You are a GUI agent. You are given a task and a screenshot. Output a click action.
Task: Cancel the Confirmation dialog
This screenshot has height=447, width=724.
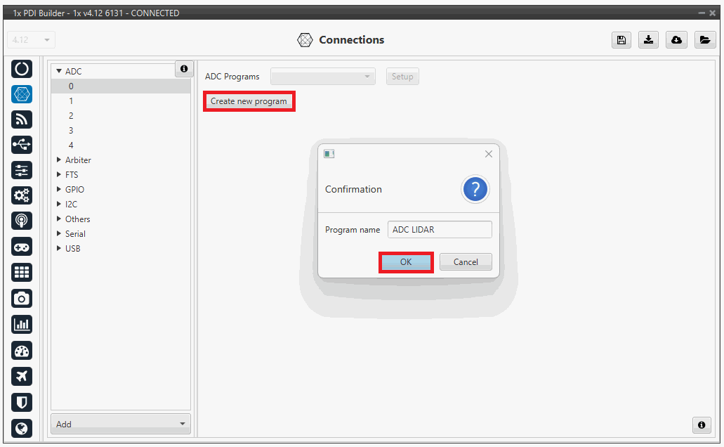(x=466, y=262)
